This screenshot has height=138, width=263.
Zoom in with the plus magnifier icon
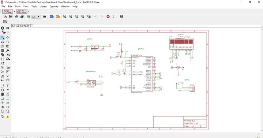71,16
